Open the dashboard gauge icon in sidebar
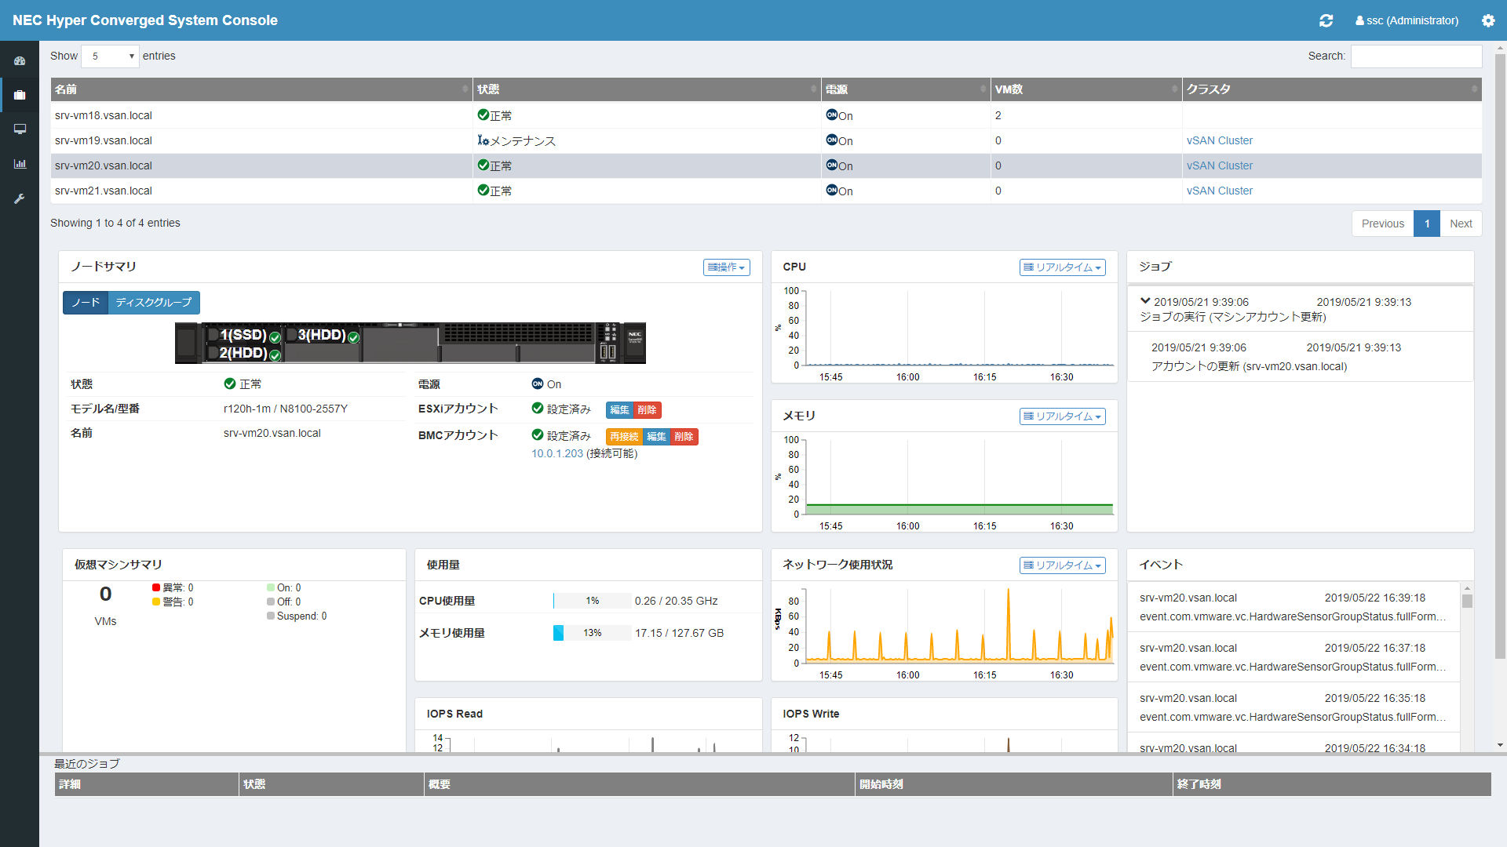This screenshot has width=1507, height=847. pyautogui.click(x=20, y=61)
